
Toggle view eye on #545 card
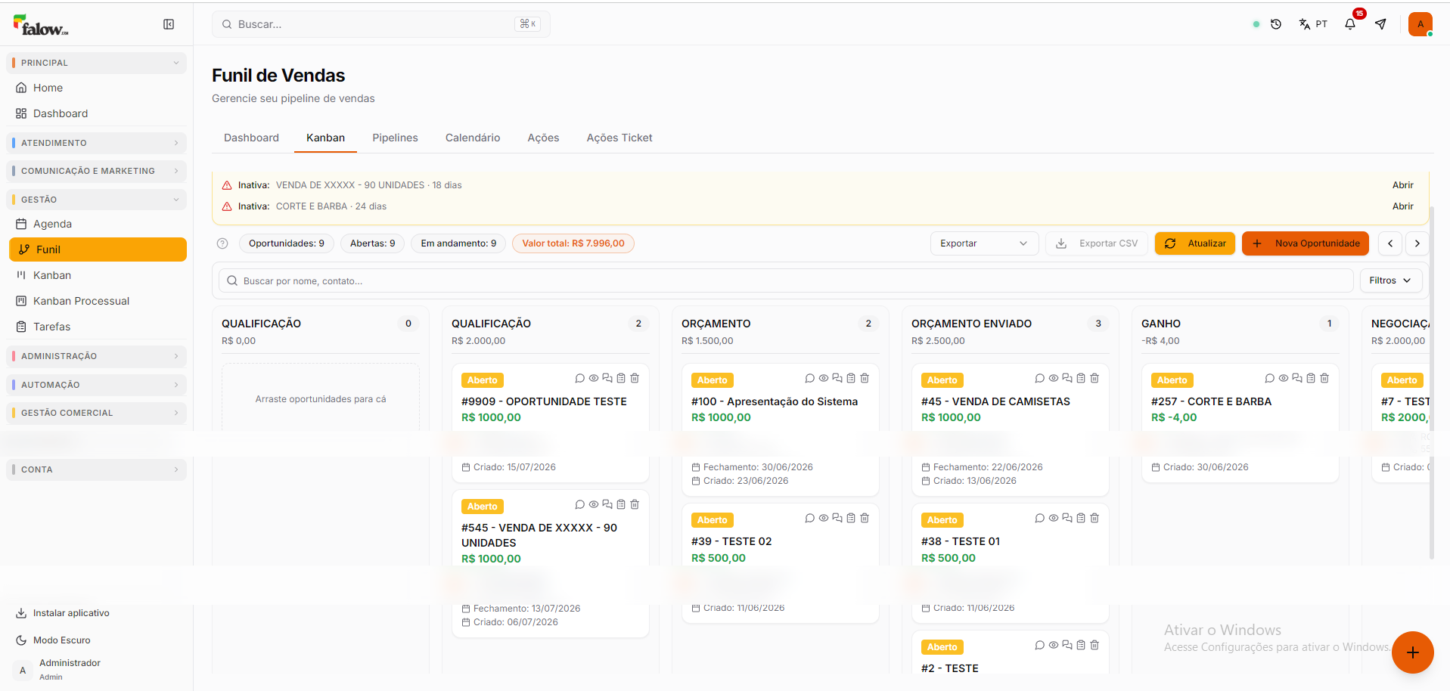(594, 504)
